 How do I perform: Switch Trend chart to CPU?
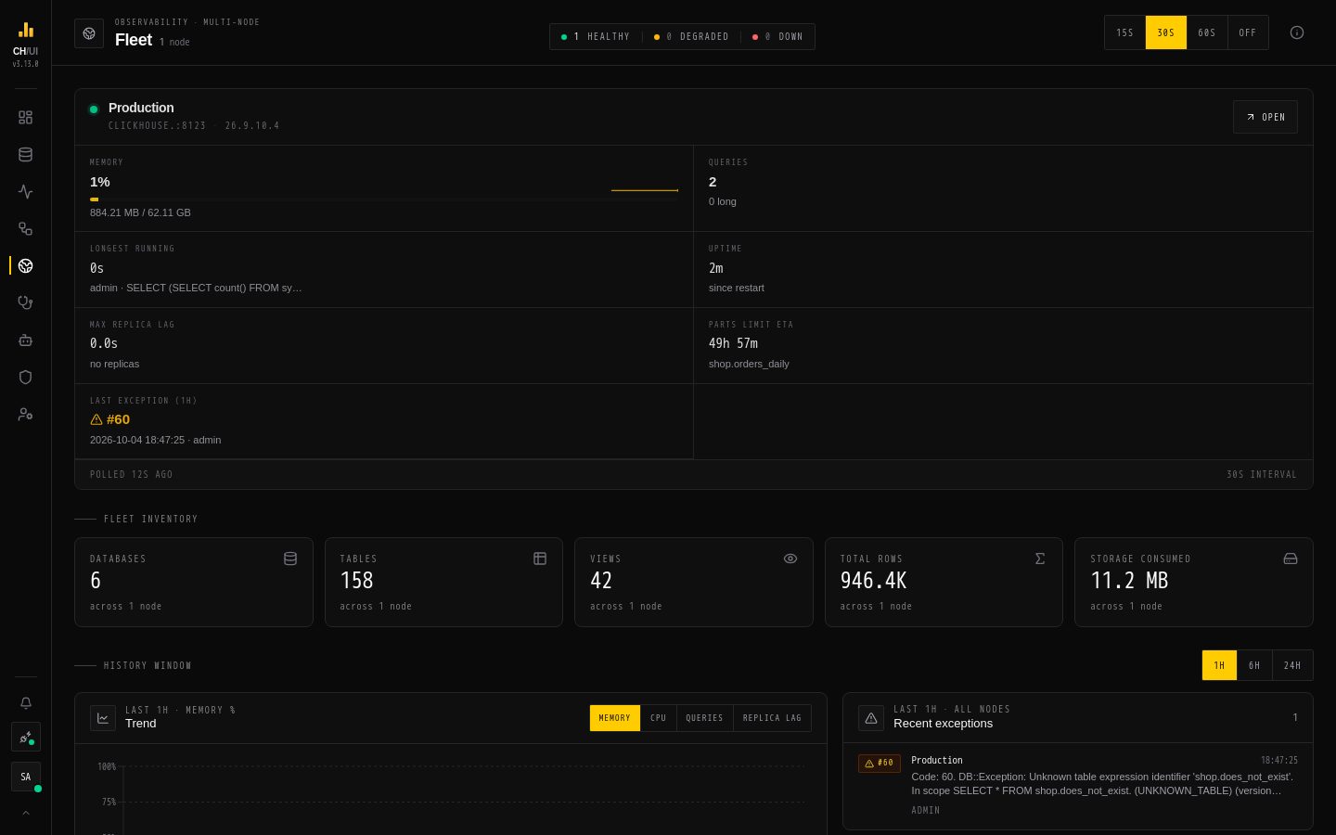click(x=659, y=718)
